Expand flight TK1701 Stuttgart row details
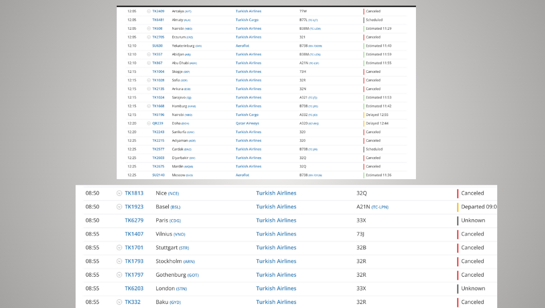 pos(119,247)
